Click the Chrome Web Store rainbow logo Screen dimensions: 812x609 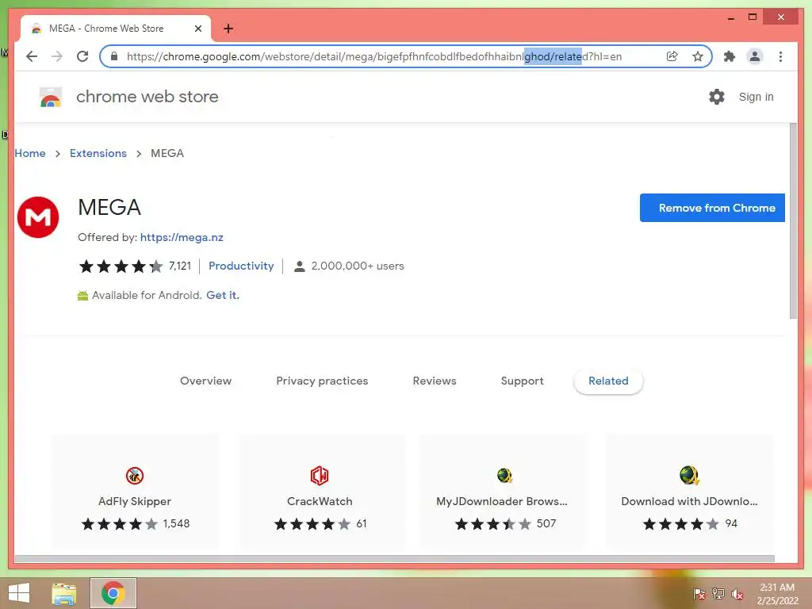tap(51, 97)
